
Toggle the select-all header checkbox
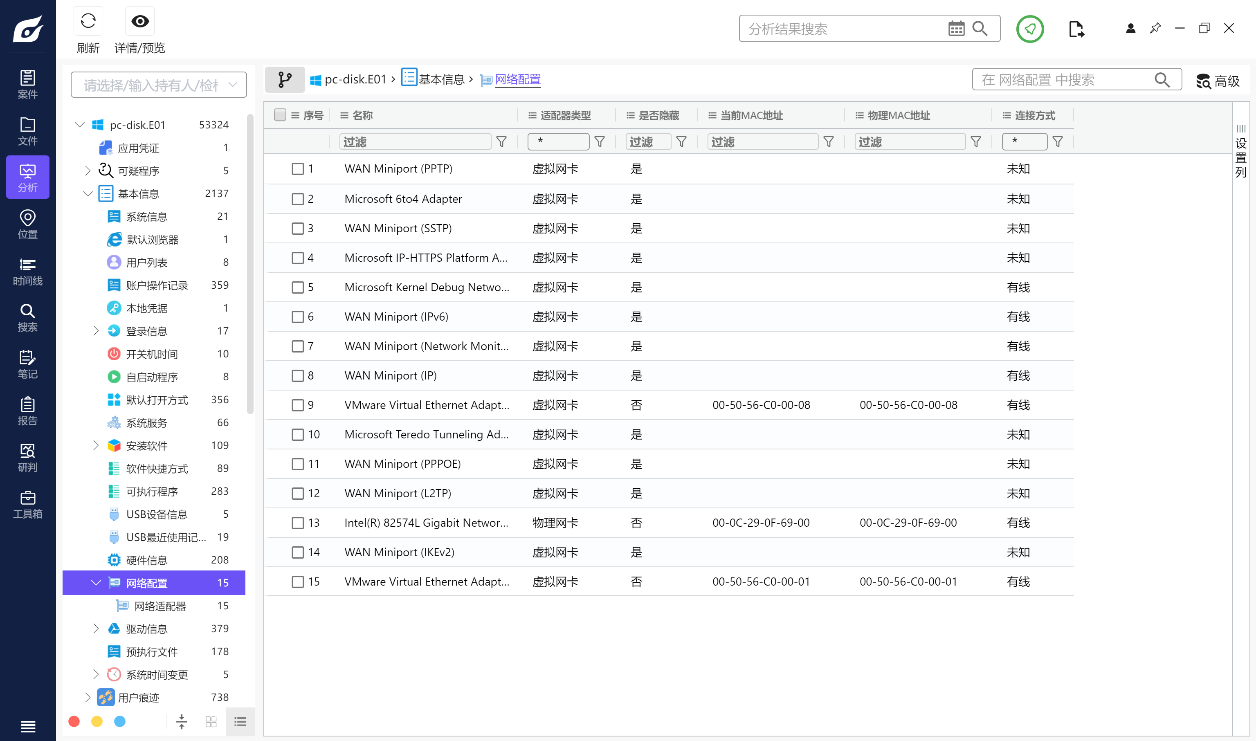[280, 115]
